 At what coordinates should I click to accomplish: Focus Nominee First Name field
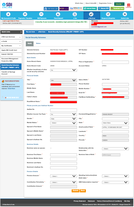tap(63, 155)
